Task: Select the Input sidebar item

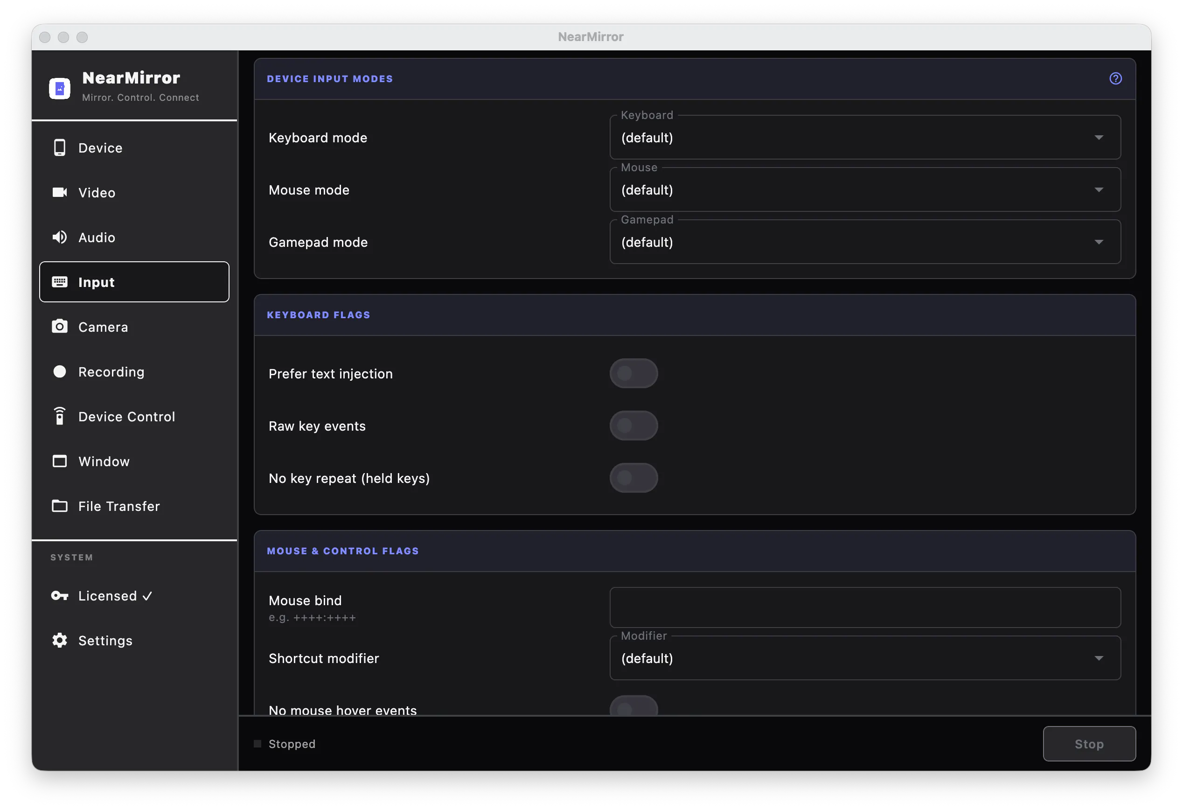Action: tap(134, 282)
